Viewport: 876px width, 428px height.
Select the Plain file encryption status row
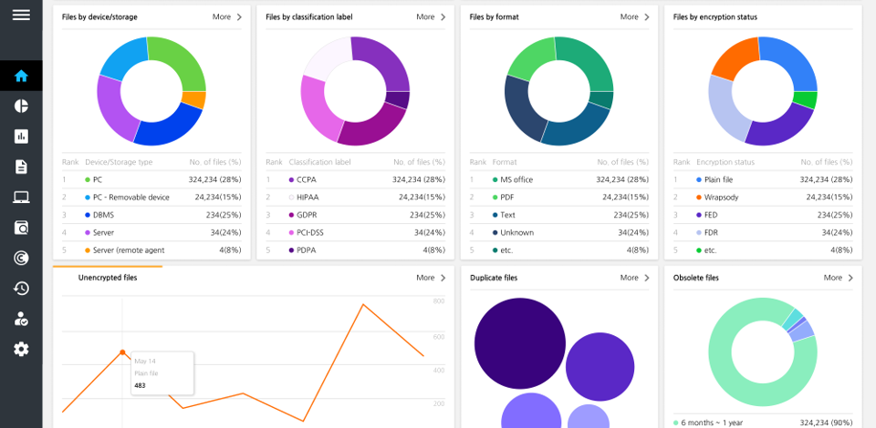763,180
